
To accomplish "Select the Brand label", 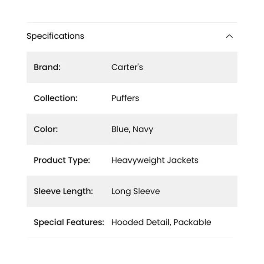I will [47, 67].
